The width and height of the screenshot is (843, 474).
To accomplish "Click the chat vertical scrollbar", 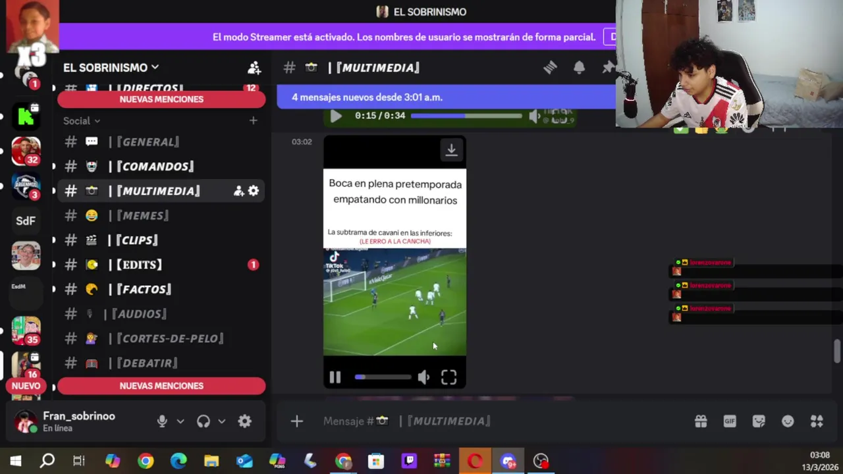I will pyautogui.click(x=837, y=351).
